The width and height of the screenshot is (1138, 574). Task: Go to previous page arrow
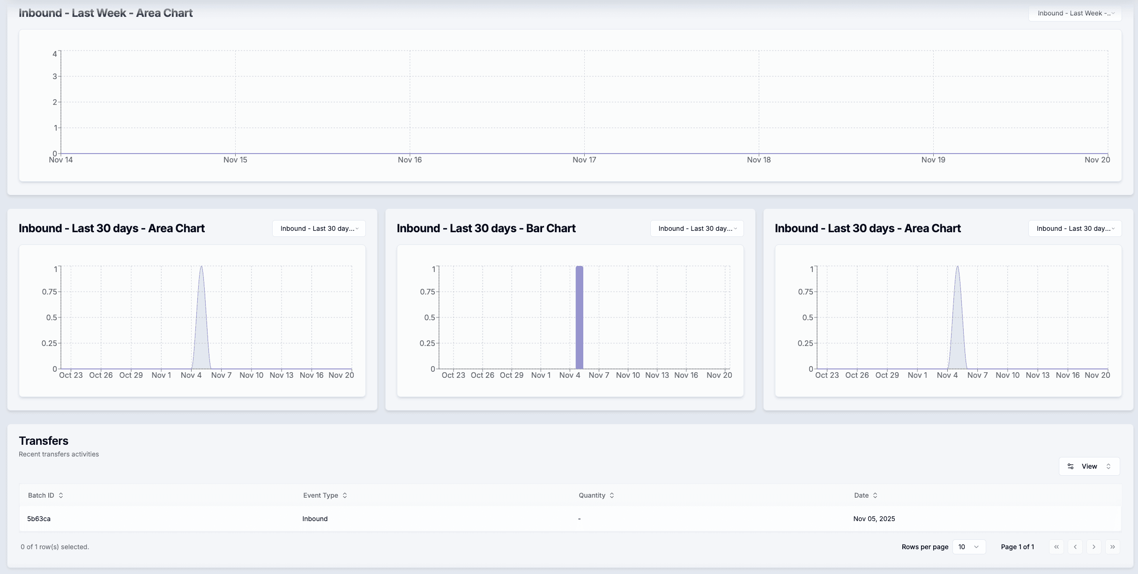(x=1075, y=547)
